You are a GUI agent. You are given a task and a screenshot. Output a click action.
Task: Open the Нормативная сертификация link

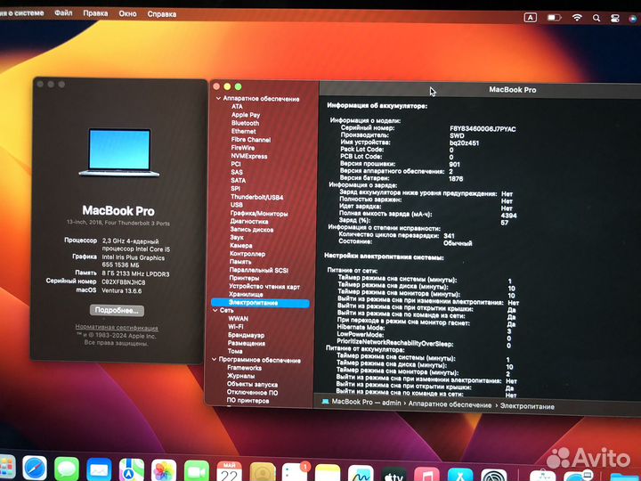[x=117, y=328]
